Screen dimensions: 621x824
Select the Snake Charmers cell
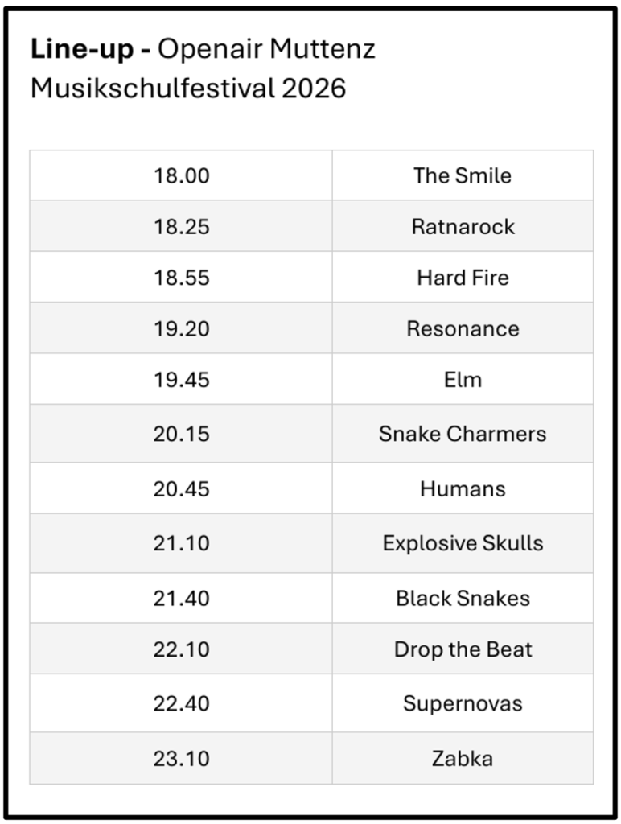[x=463, y=434]
